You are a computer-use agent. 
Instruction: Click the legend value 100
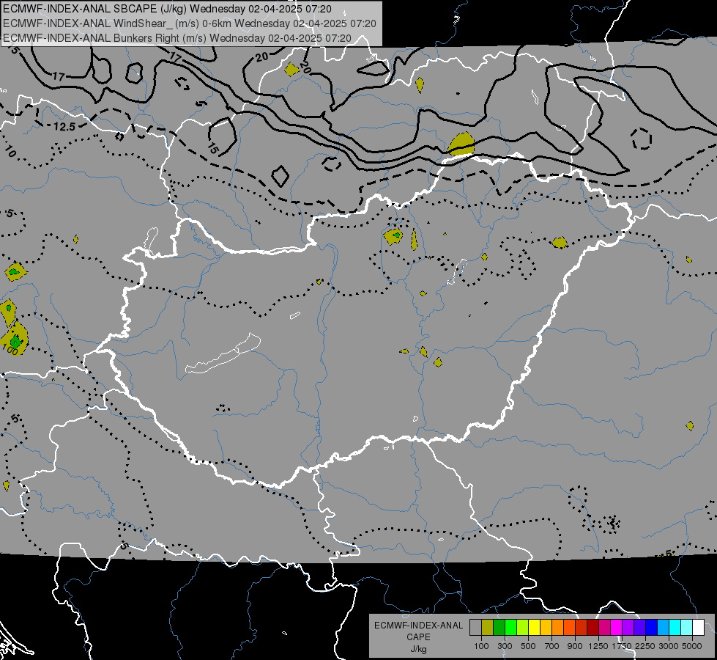pos(481,646)
